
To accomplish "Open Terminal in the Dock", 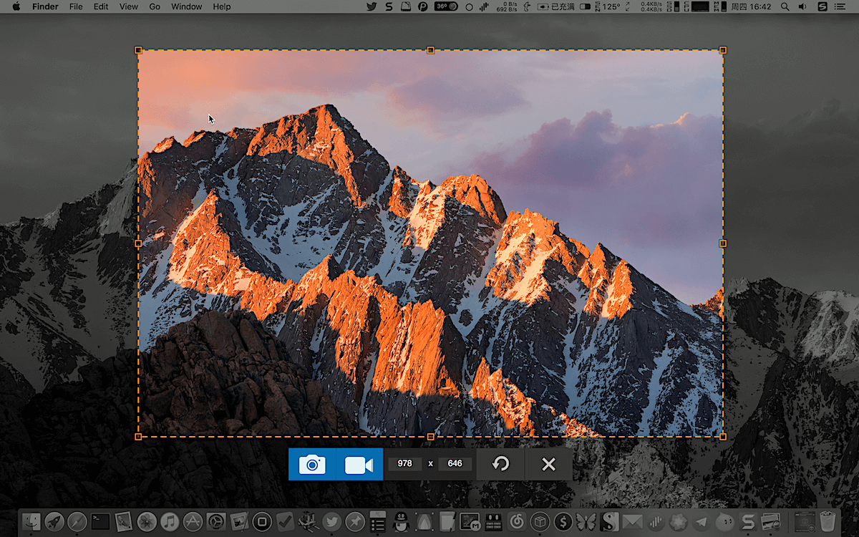I will [100, 521].
